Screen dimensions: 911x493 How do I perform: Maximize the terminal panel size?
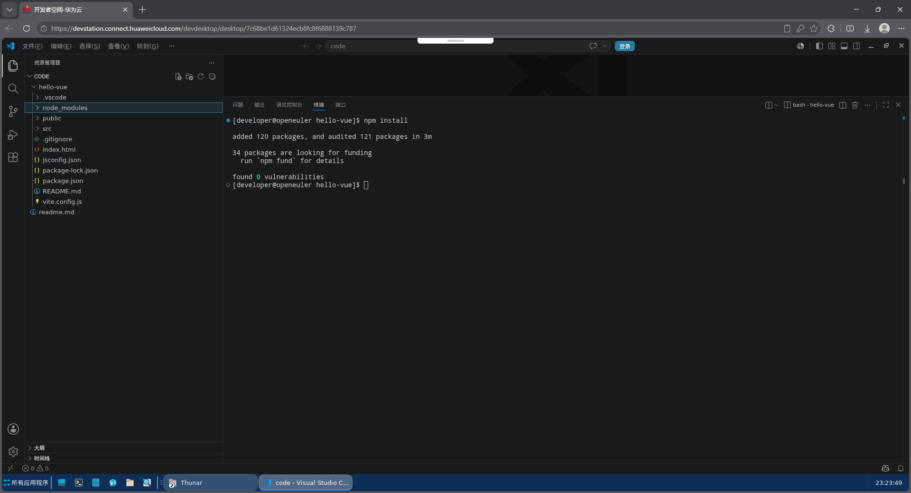point(886,105)
